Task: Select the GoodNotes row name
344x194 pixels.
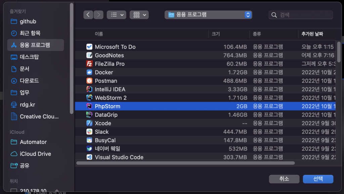Action: 109,56
